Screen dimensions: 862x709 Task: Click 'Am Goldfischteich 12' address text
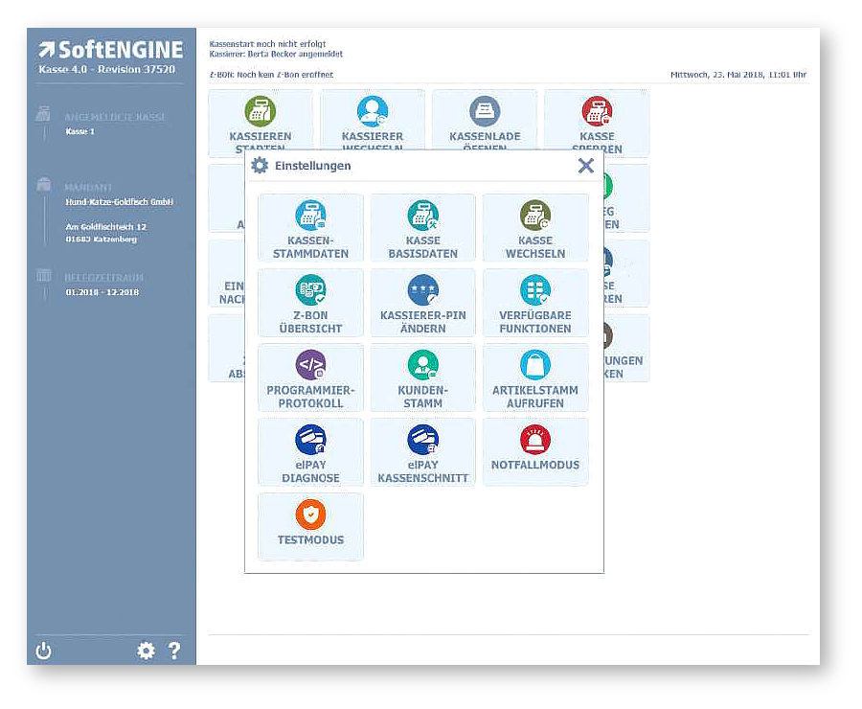click(x=106, y=227)
